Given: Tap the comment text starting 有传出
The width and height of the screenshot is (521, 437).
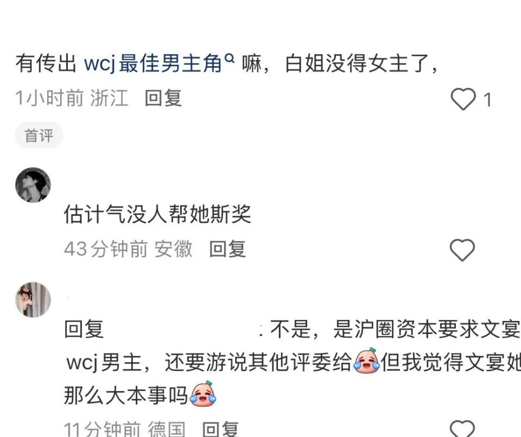Looking at the screenshot, I should tap(226, 63).
